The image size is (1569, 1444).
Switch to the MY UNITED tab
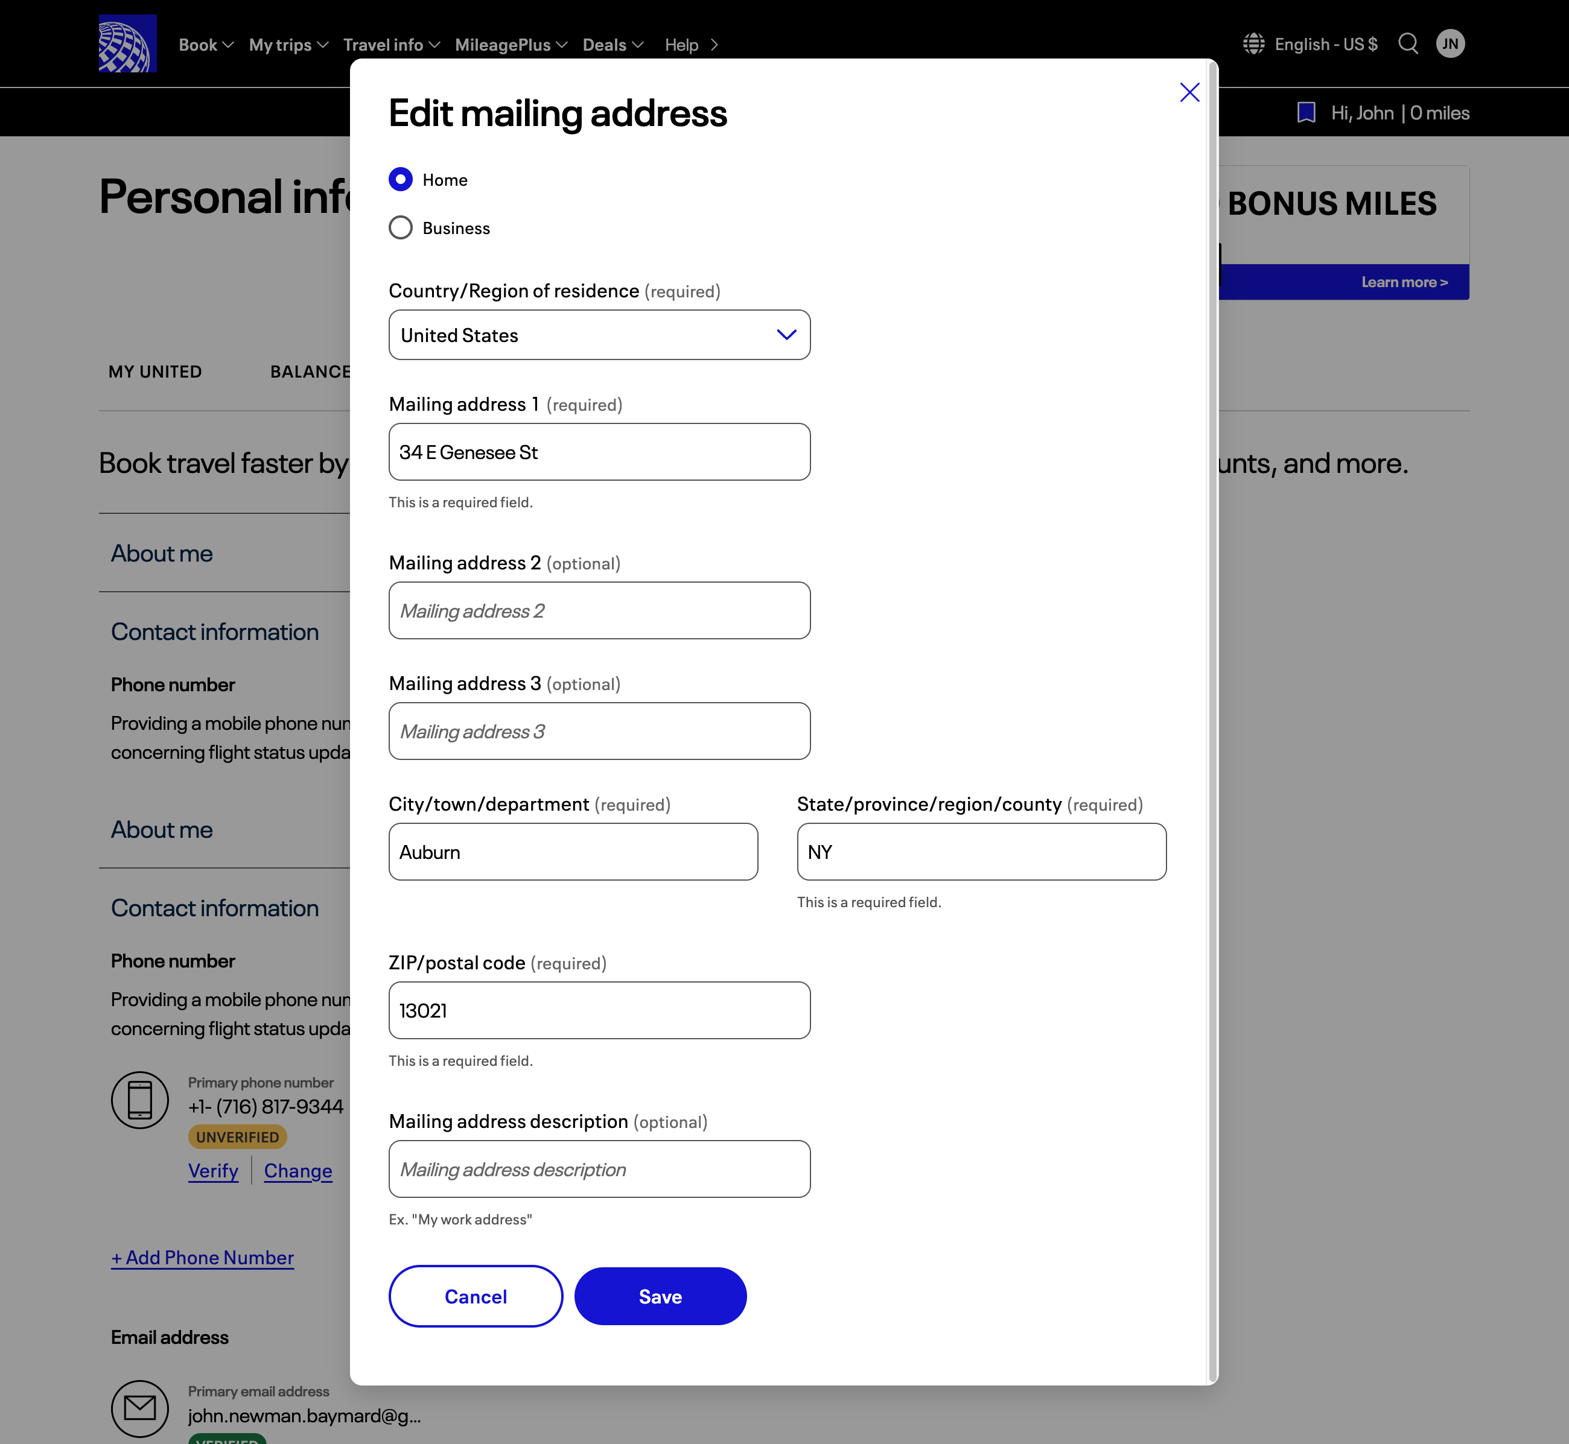pos(155,372)
